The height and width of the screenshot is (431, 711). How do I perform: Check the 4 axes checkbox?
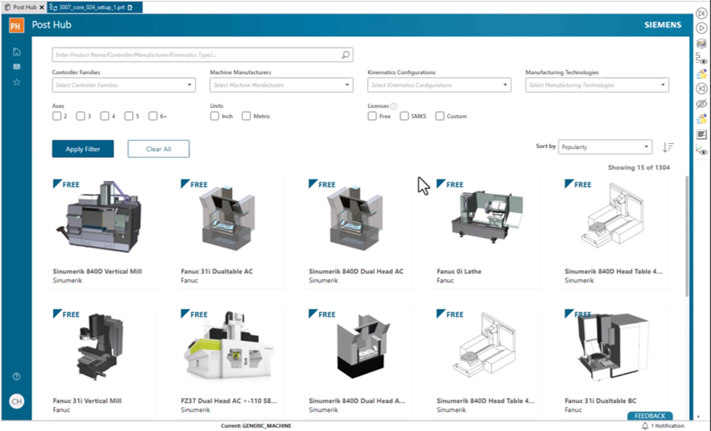click(105, 117)
